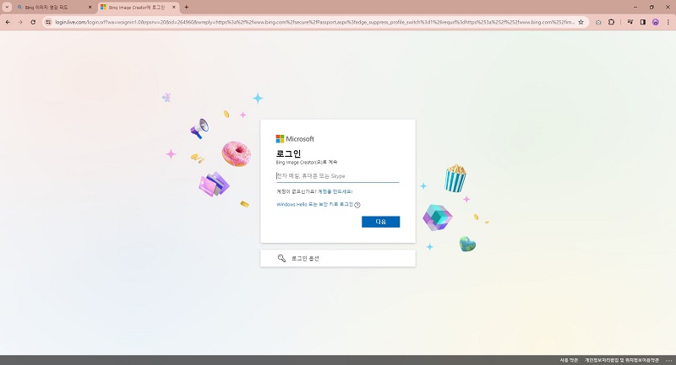The height and width of the screenshot is (365, 676).
Task: Click the create account link
Action: click(x=335, y=191)
